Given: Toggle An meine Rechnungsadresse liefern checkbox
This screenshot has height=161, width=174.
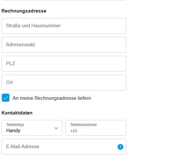Looking at the screenshot, I should click(x=5, y=98).
